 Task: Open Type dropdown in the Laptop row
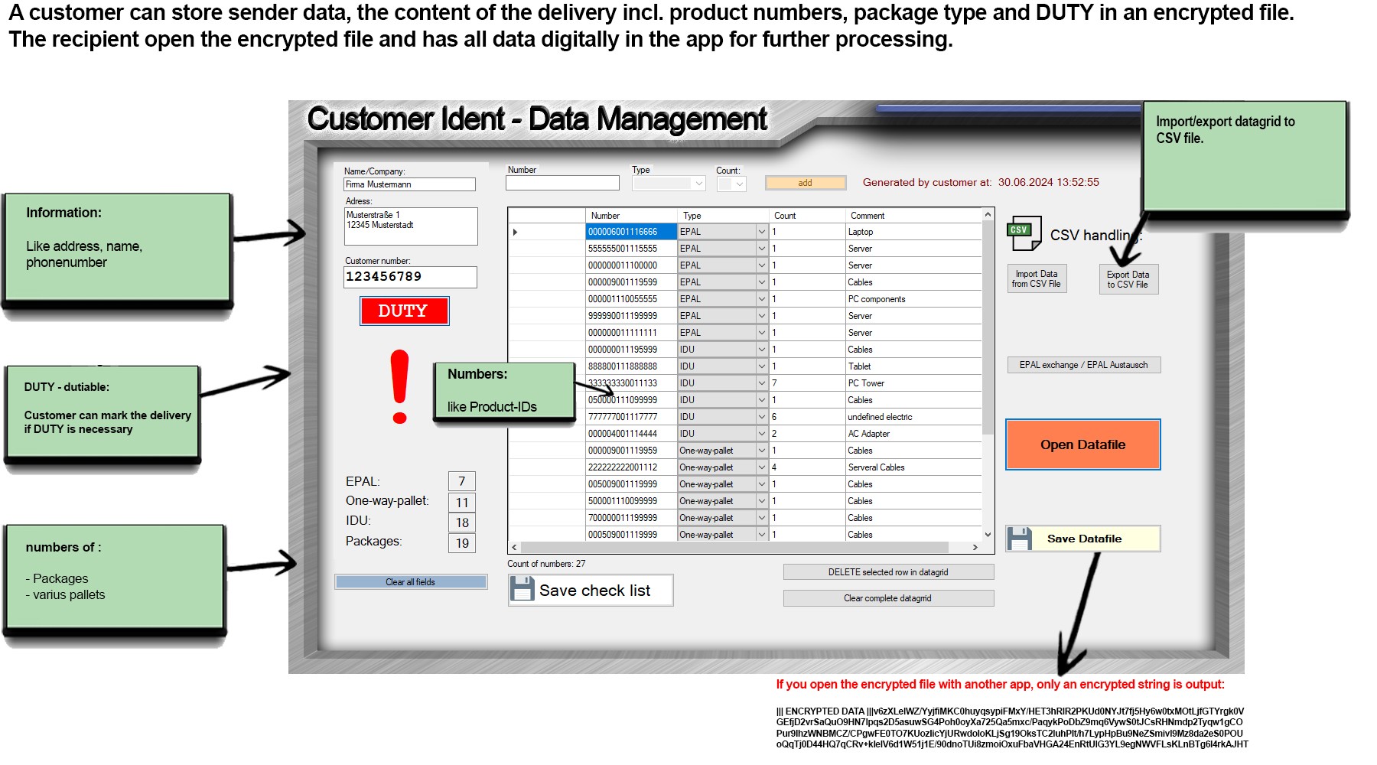tap(761, 232)
